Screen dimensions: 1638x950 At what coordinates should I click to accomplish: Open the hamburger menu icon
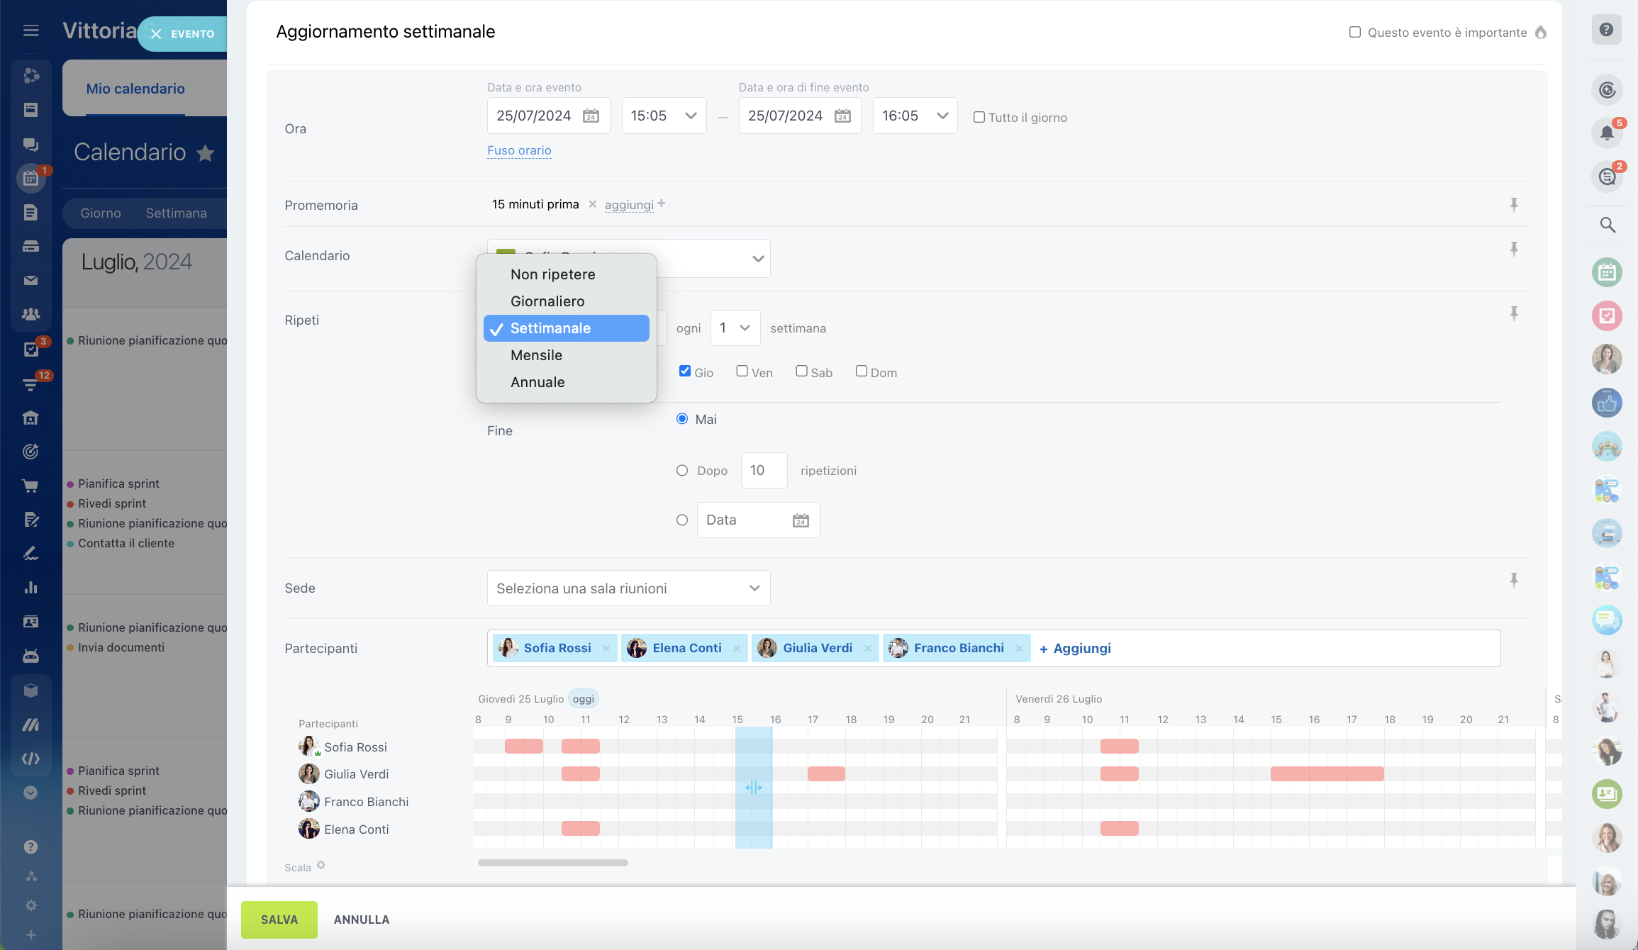coord(30,30)
